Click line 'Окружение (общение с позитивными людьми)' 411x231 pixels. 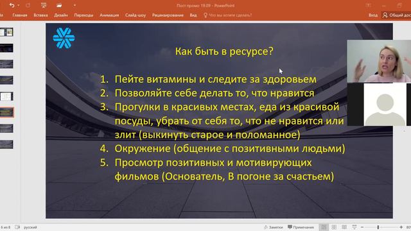click(x=230, y=148)
